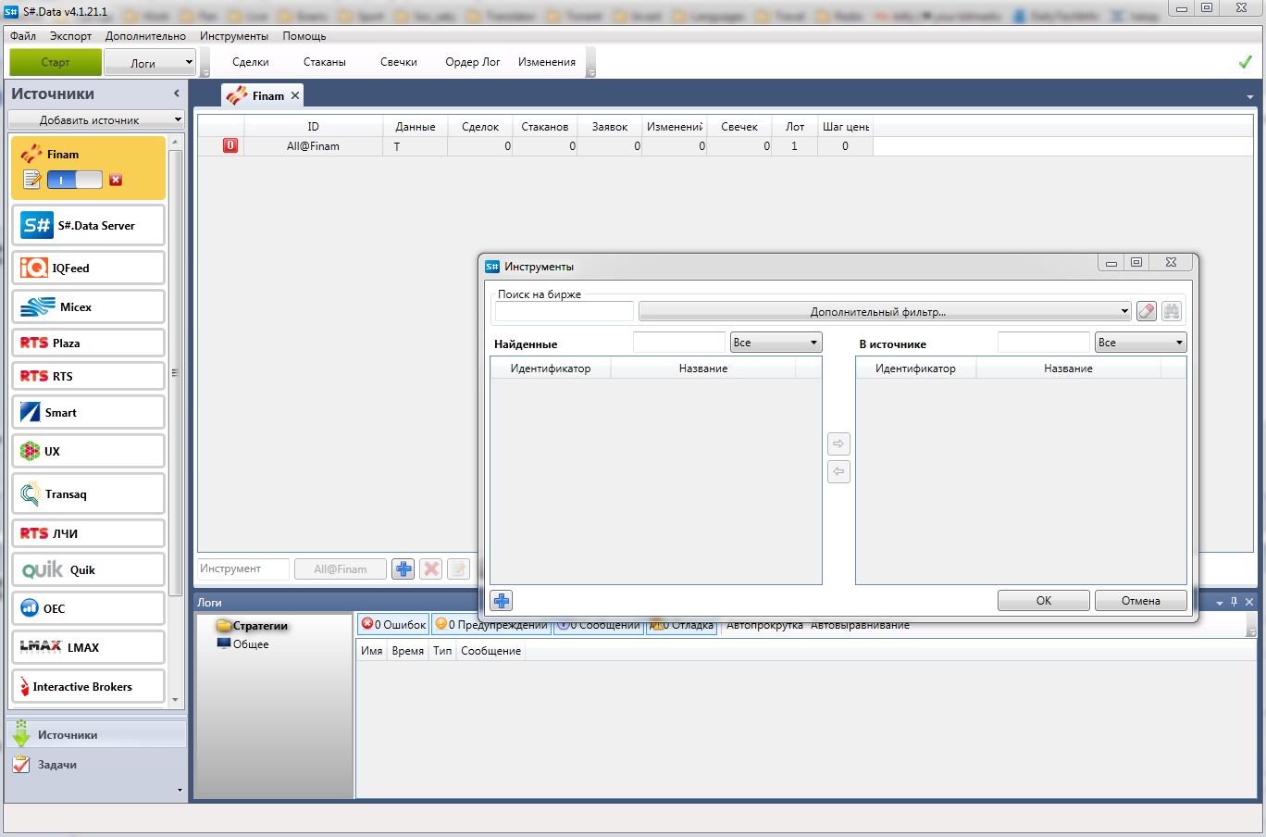Image resolution: width=1266 pixels, height=837 pixels.
Task: Click the eraser icon in Инструменты dialog
Action: pos(1146,311)
